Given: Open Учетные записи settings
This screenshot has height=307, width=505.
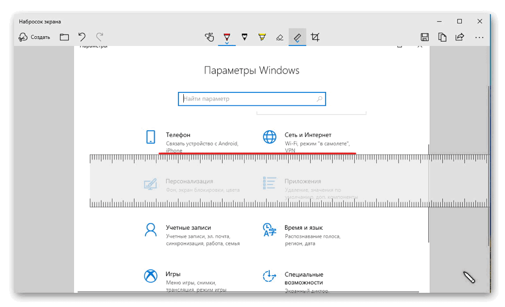Looking at the screenshot, I should [x=192, y=235].
